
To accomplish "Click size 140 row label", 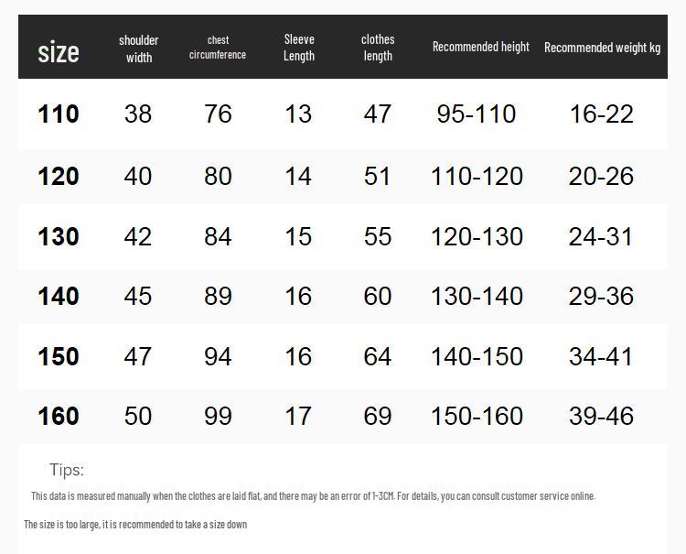I will [59, 296].
